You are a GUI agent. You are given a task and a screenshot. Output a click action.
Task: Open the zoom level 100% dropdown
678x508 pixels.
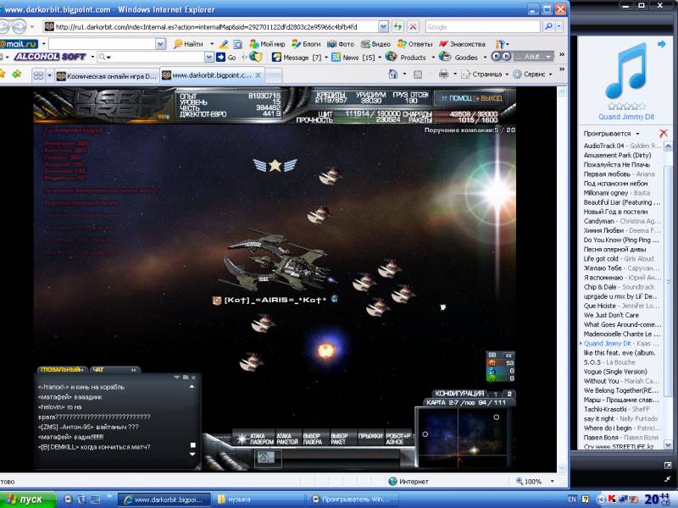point(553,481)
